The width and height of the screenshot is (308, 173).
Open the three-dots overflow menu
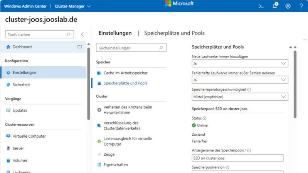click(x=305, y=40)
